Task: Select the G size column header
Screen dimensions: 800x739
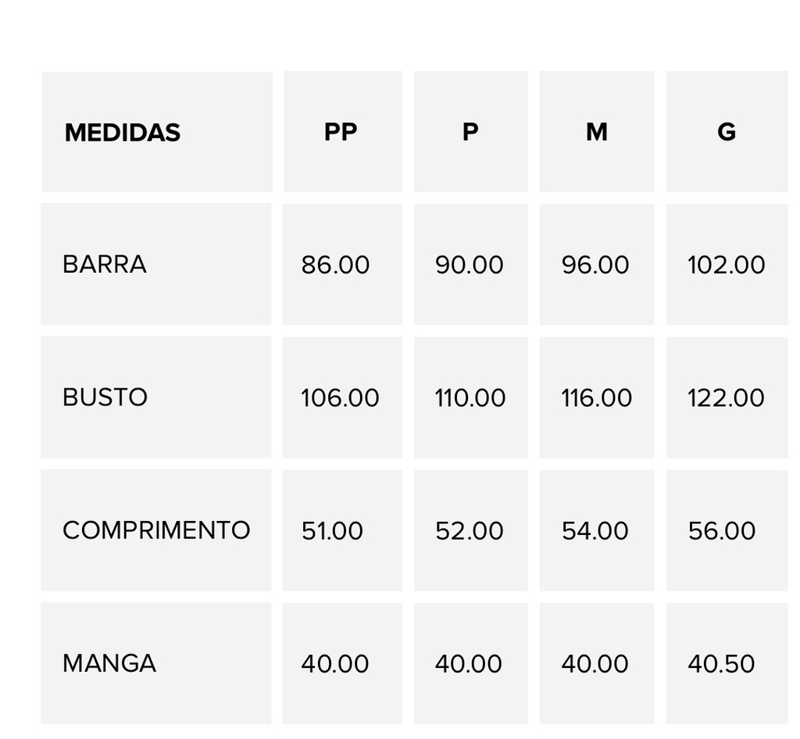Action: pyautogui.click(x=727, y=132)
